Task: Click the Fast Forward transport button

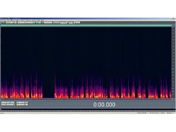Action: coord(8,105)
